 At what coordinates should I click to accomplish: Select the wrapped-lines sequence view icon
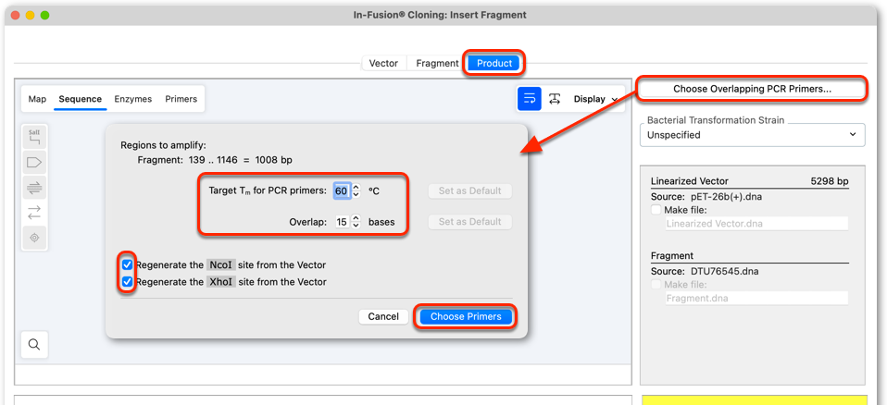530,99
